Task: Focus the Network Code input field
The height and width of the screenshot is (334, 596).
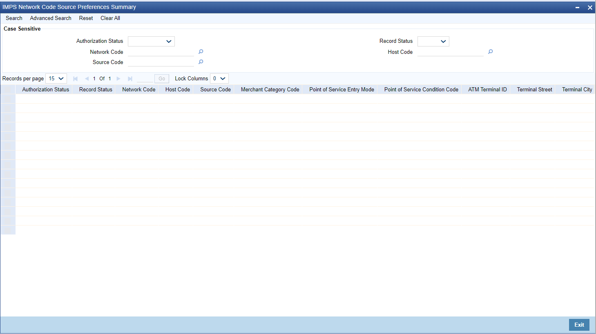Action: tap(161, 52)
